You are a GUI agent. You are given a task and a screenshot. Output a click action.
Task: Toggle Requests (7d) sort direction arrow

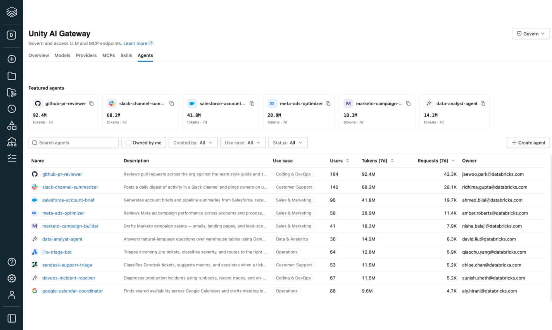point(453,161)
